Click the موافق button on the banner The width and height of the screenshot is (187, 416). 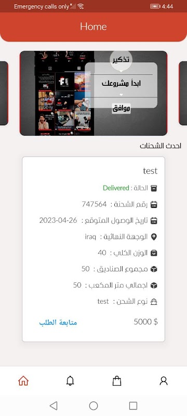[x=122, y=108]
